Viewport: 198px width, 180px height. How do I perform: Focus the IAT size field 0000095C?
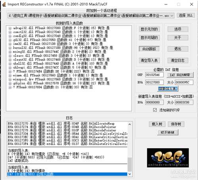184,82
